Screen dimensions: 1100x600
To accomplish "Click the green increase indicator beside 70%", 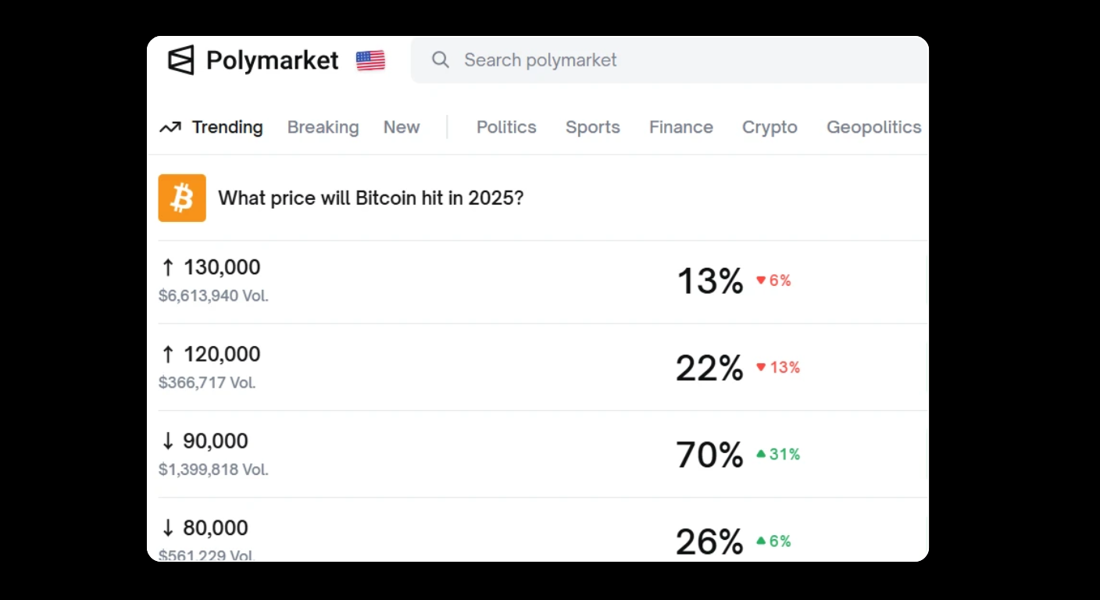I will (778, 454).
